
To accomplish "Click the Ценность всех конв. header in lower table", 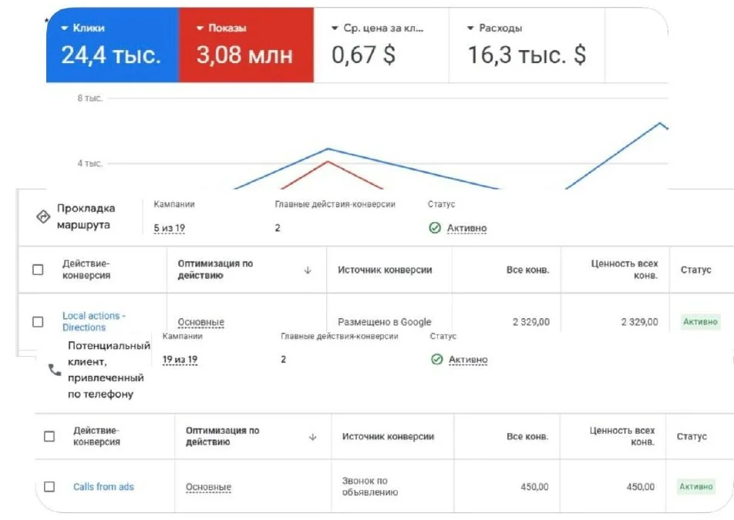I will [x=621, y=436].
